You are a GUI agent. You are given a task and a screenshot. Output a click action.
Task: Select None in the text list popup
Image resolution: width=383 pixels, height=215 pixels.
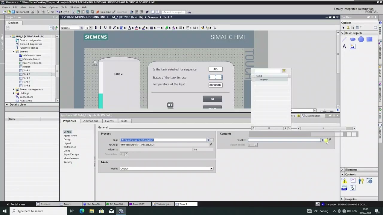click(264, 80)
